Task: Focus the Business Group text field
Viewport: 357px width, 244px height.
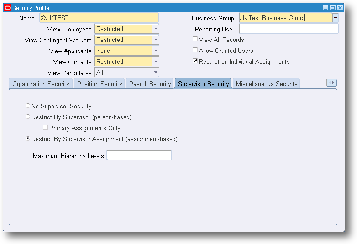Action: (285, 18)
